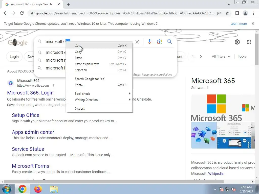Image resolution: width=259 pixels, height=194 pixels.
Task: Reload the current page
Action: [x=22, y=13]
